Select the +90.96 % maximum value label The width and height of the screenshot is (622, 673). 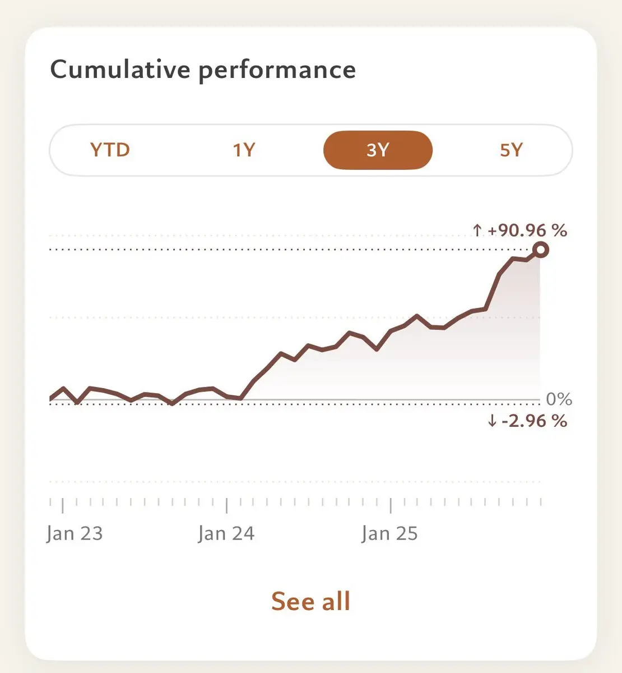(x=527, y=230)
